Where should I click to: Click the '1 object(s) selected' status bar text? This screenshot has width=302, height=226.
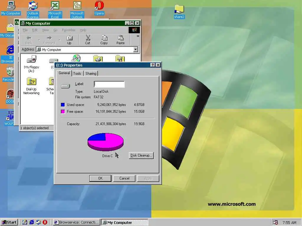35,128
